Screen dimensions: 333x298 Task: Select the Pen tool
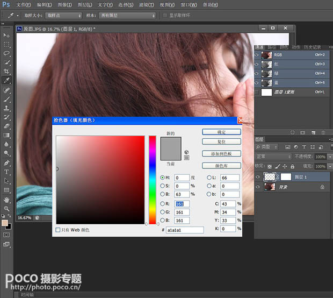(7, 163)
